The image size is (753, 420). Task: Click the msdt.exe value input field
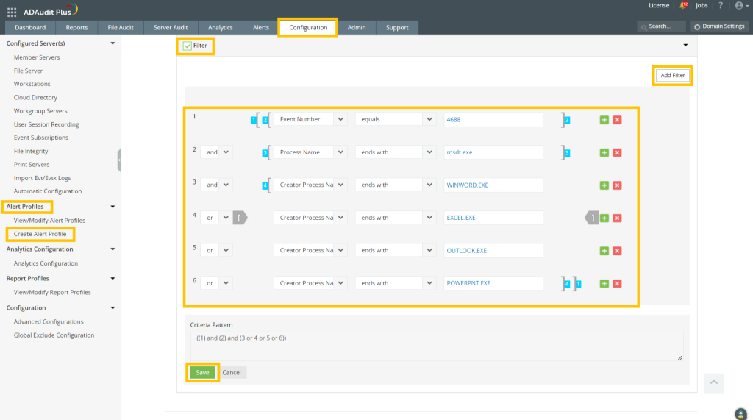coord(493,152)
